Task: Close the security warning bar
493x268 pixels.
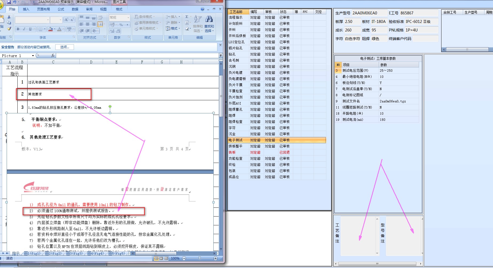Action: point(220,45)
